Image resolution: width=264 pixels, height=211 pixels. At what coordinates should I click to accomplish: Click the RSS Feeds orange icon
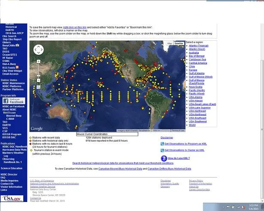coord(16,67)
